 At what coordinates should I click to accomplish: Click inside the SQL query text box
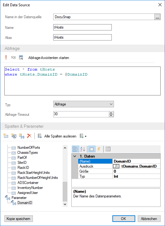(83, 81)
